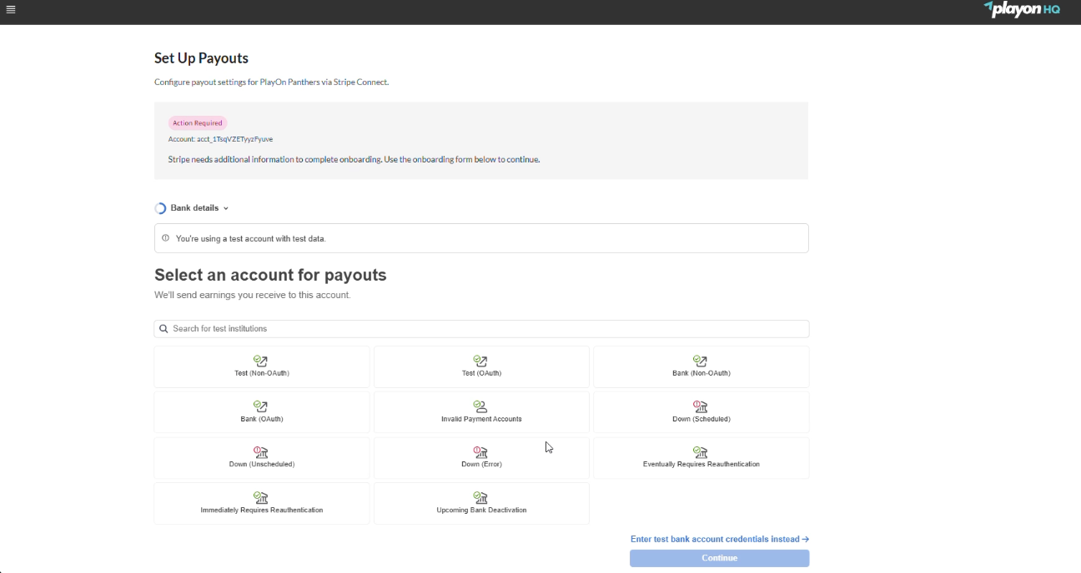Open Enter test bank account credentials instead link
Screen dimensions: 1081x573
click(720, 540)
